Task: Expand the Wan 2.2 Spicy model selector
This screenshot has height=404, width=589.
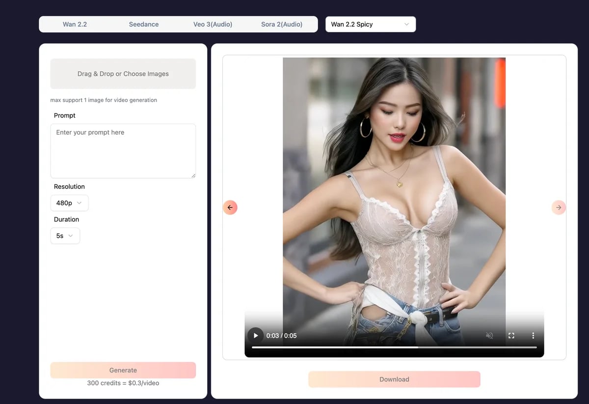Action: pyautogui.click(x=370, y=24)
